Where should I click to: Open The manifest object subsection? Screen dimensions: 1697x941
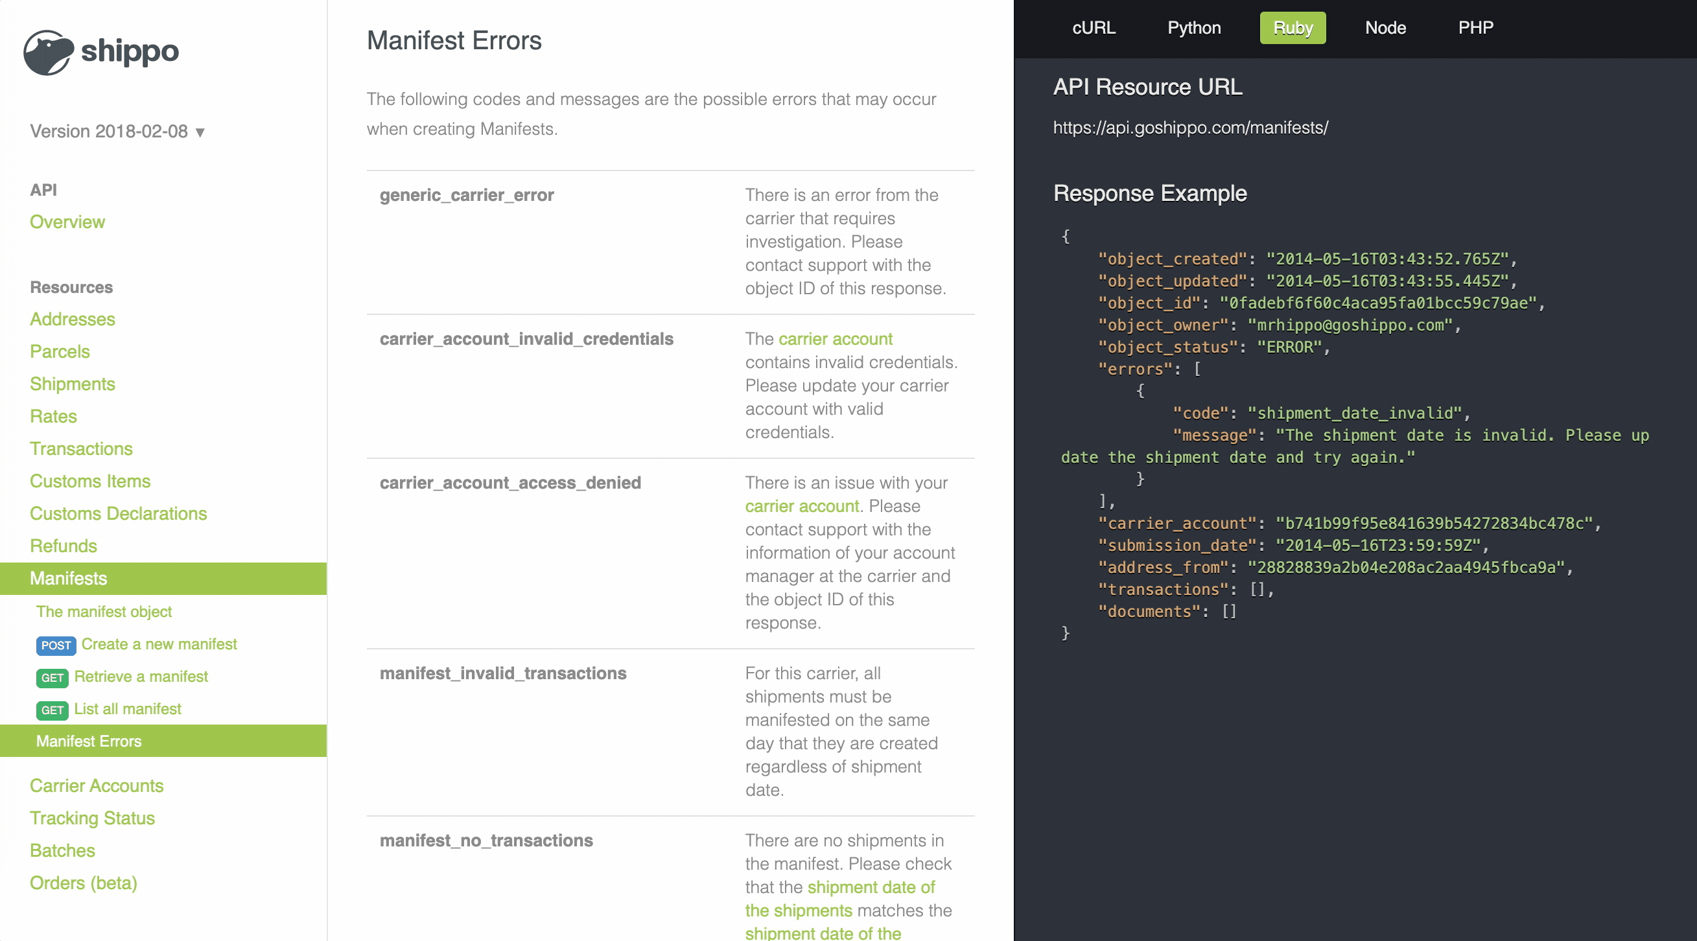pyautogui.click(x=104, y=612)
